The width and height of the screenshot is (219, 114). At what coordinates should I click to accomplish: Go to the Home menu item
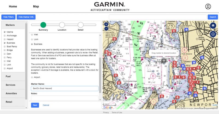13,6
